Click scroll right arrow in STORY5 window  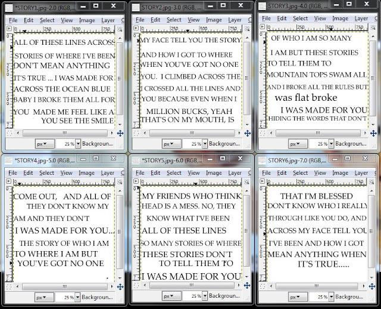click(x=239, y=285)
